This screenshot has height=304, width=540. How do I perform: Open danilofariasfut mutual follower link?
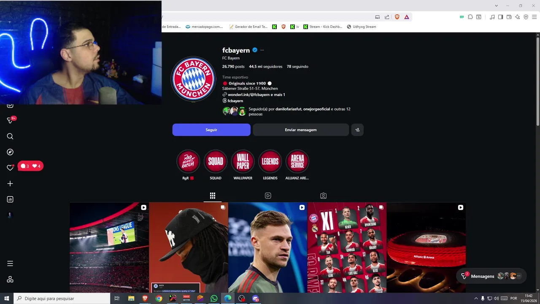[x=288, y=109]
